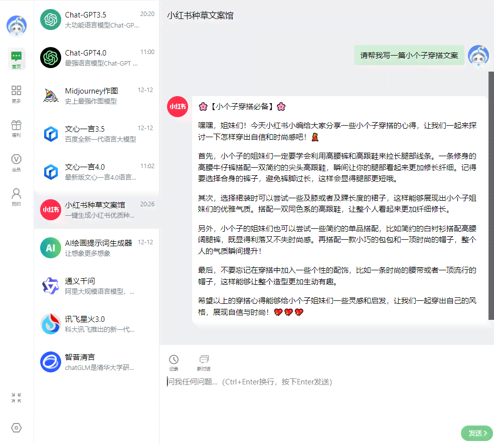Select the Chat-GPT3.5 conversation
The width and height of the screenshot is (494, 444).
(x=96, y=20)
